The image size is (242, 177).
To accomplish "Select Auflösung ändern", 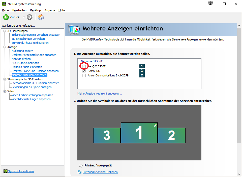I will coord(22,51).
